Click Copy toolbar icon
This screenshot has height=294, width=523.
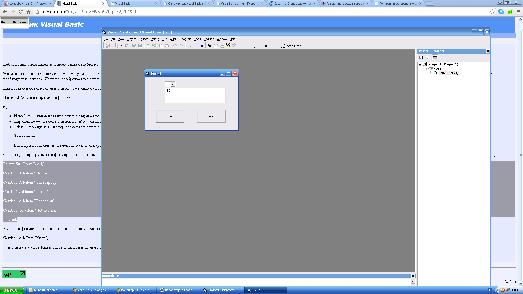[154, 45]
